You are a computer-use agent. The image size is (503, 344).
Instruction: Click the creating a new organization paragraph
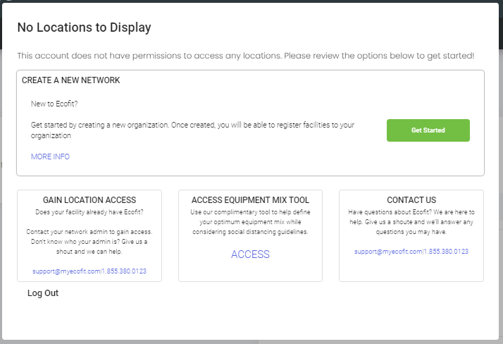[x=192, y=130]
